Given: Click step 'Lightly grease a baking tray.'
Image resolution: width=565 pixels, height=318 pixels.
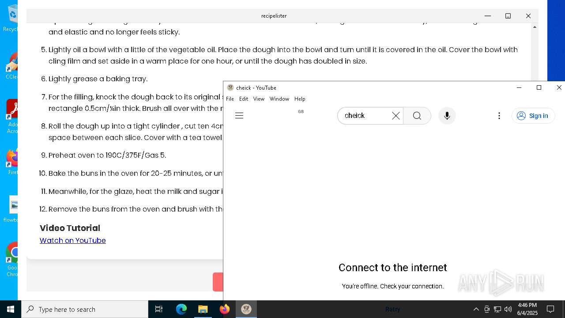Looking at the screenshot, I should (98, 79).
